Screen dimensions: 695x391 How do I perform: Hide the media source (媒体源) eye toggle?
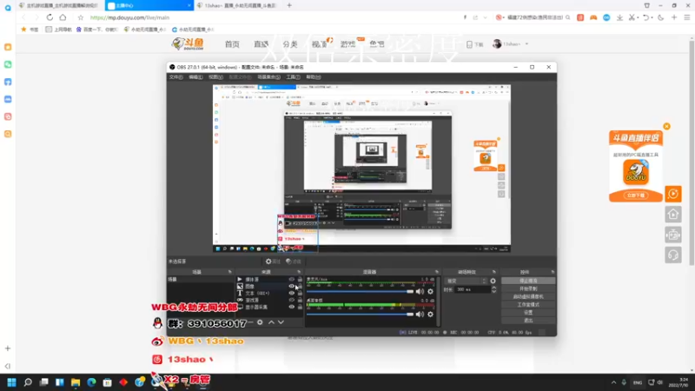click(x=292, y=279)
